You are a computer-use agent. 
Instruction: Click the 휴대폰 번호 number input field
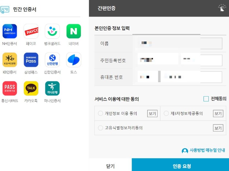pos(191,77)
